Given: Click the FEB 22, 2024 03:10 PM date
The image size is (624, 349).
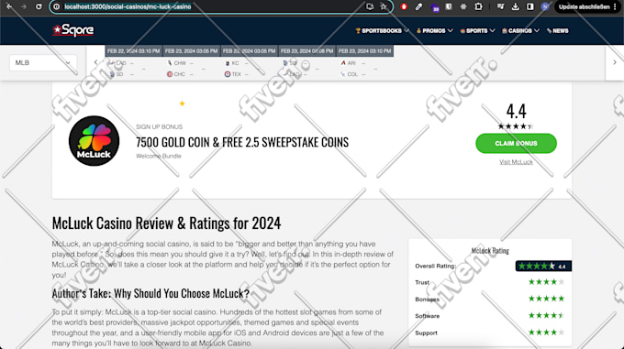Looking at the screenshot, I should pyautogui.click(x=133, y=50).
